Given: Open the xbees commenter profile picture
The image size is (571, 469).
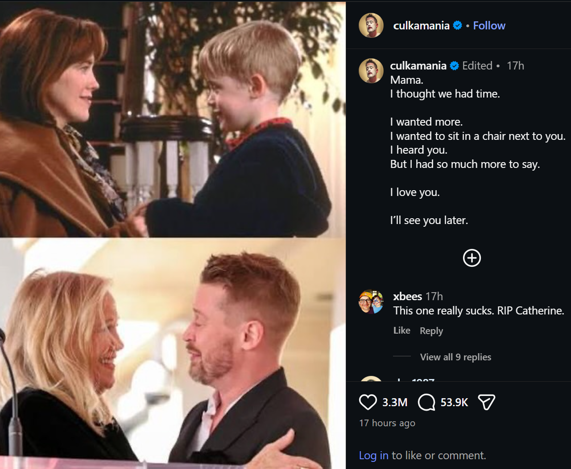Looking at the screenshot, I should tap(371, 302).
